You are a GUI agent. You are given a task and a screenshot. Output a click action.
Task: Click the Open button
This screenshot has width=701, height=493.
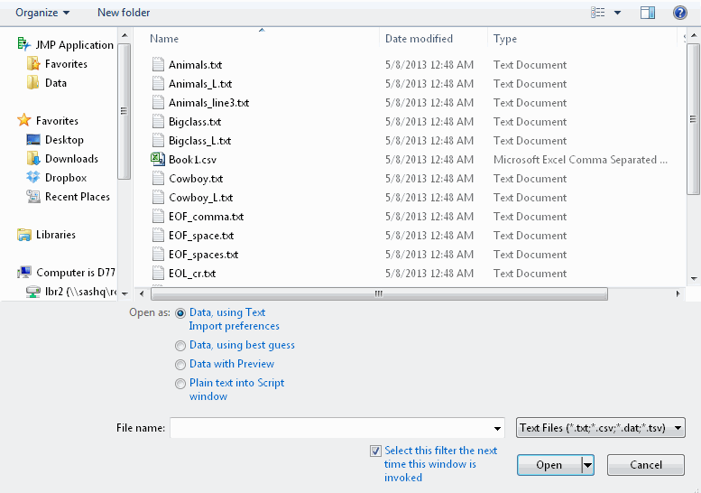point(549,465)
